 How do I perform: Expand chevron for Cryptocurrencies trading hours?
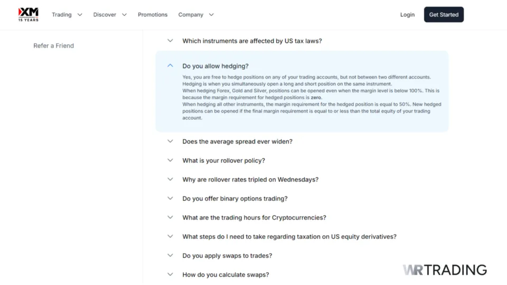[170, 217]
